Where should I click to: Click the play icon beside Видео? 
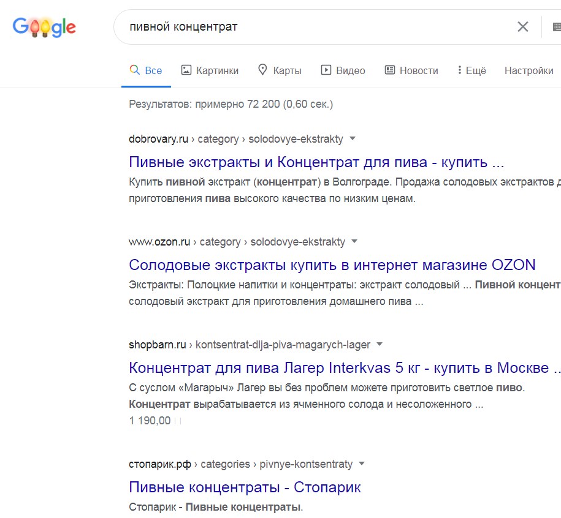click(326, 70)
